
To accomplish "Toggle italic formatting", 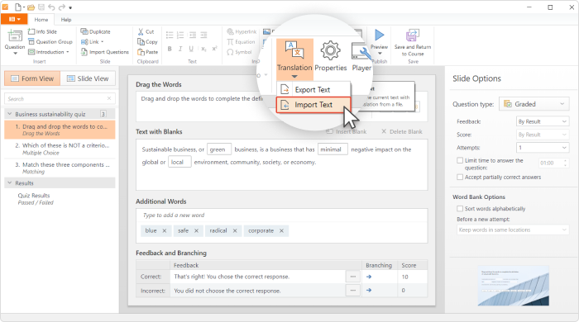I will [x=180, y=49].
